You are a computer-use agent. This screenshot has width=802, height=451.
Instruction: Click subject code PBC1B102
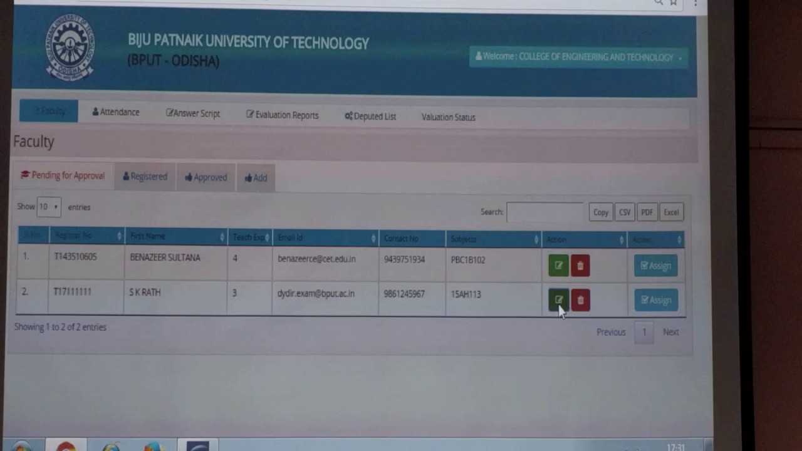point(468,260)
